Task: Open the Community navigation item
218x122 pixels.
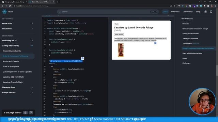Action: (188, 12)
